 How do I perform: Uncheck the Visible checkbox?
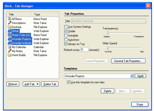point(66,31)
